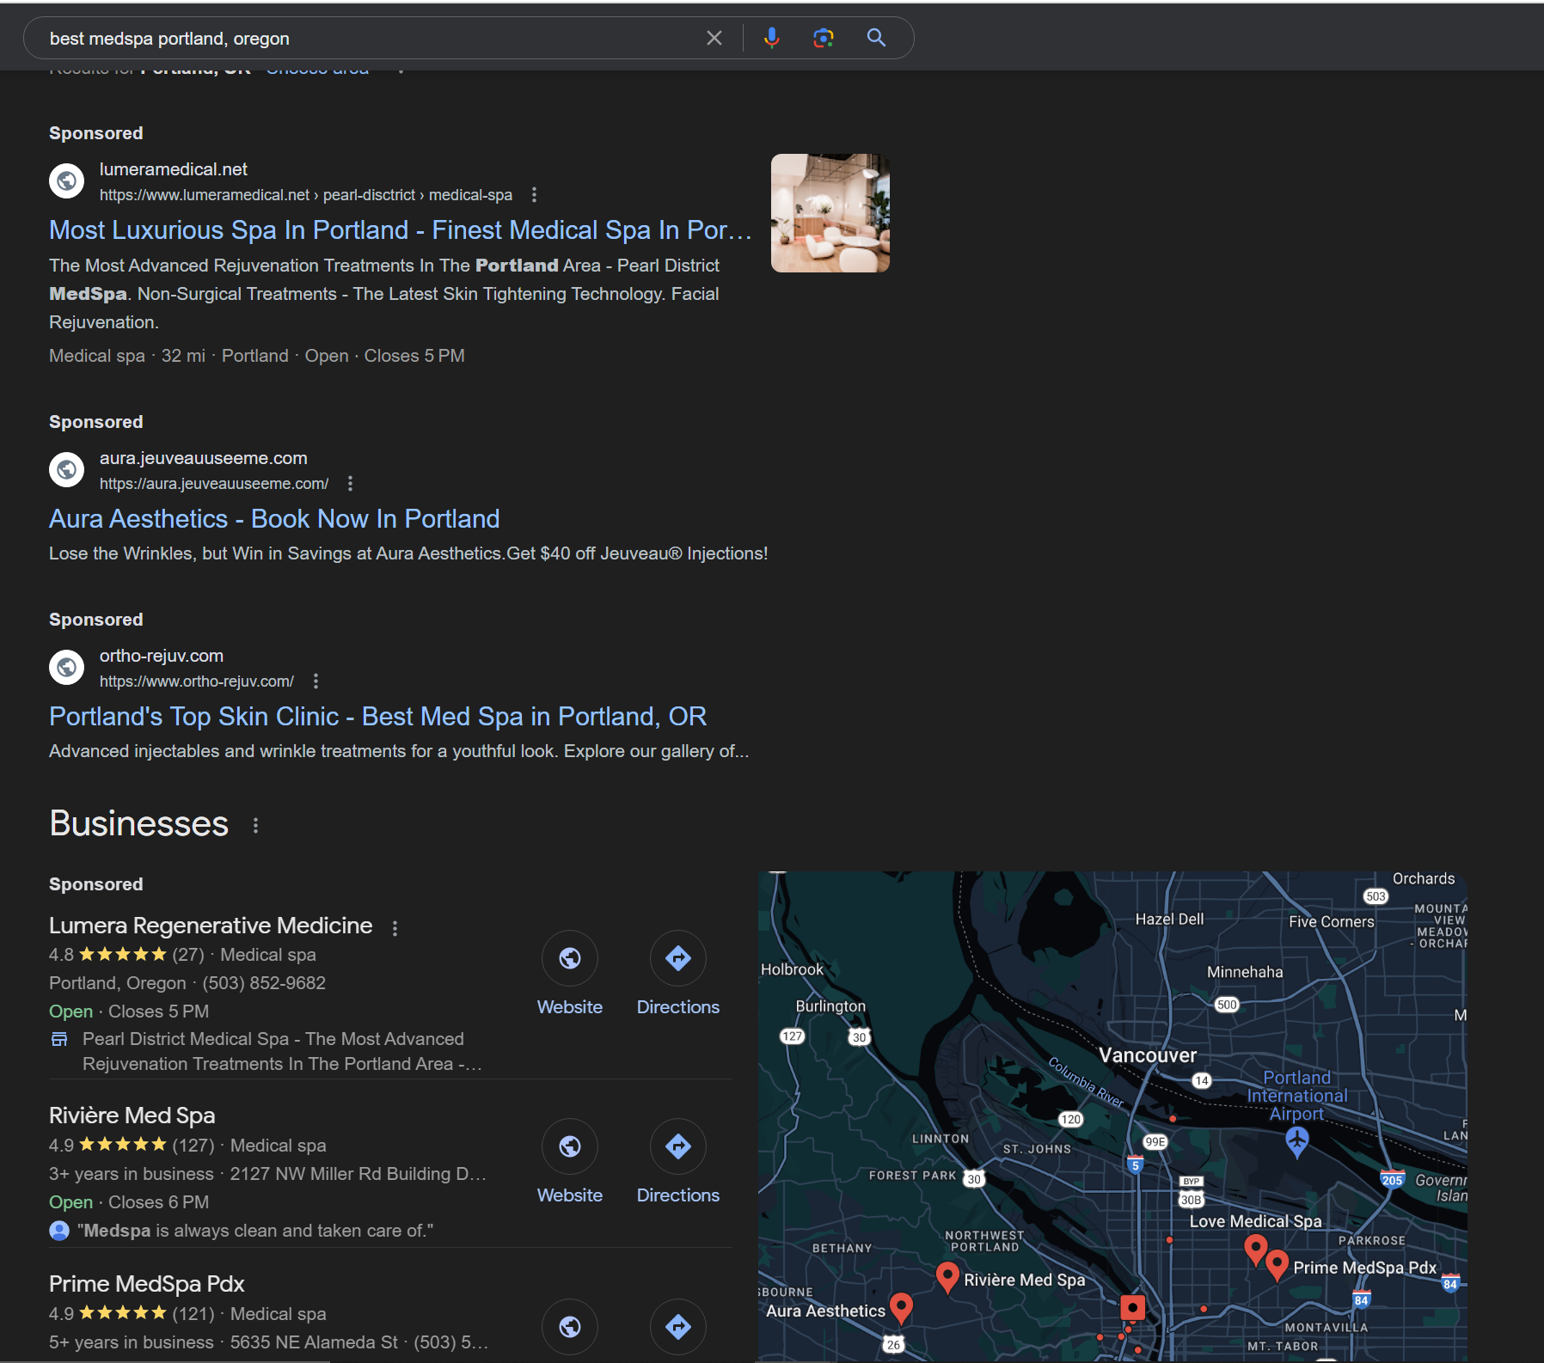The height and width of the screenshot is (1363, 1544).
Task: Submit search with the magnifying glass icon
Action: coord(876,38)
